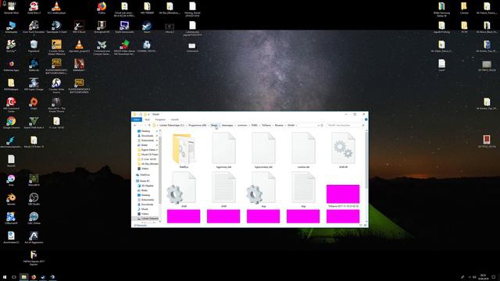Select the SimCity desktop icon
Viewport: 500px width, 281px height.
(x=11, y=46)
